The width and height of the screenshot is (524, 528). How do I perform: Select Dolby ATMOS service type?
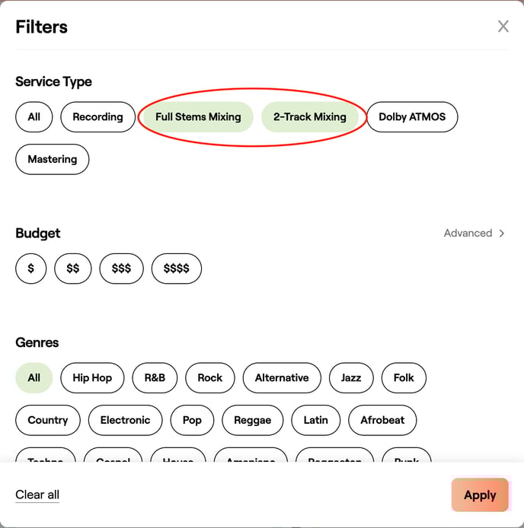coord(412,117)
